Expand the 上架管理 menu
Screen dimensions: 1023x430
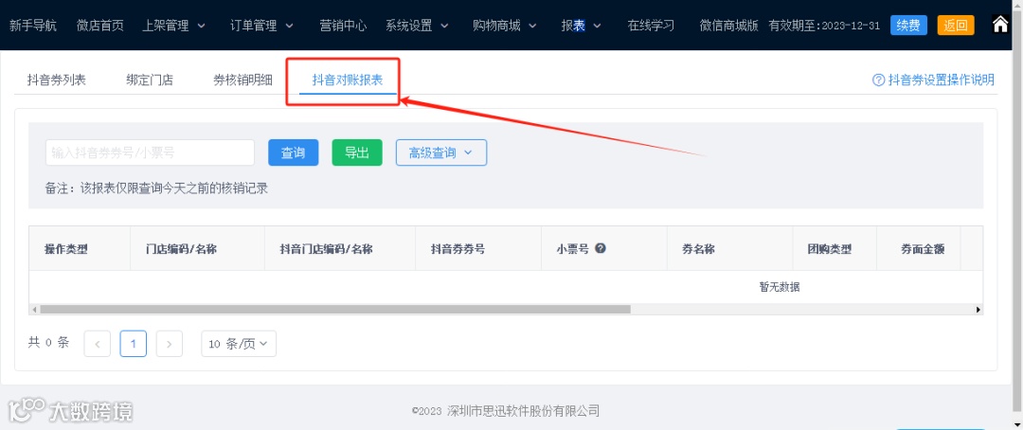pos(173,27)
